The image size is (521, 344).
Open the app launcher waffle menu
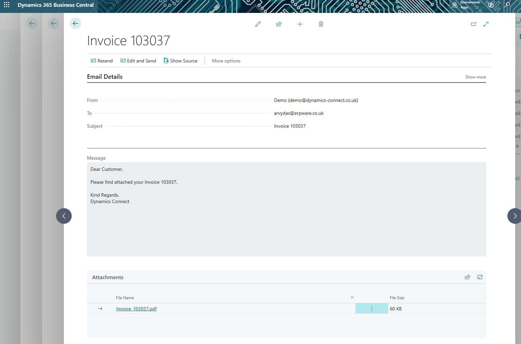[6, 5]
